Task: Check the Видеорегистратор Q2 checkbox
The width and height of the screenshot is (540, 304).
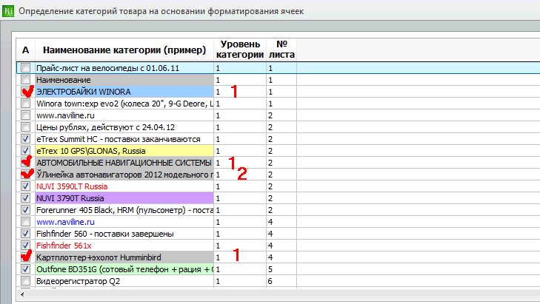Action: click(x=25, y=281)
